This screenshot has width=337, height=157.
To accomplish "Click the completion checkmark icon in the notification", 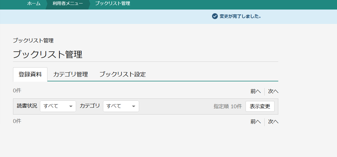I will (215, 16).
